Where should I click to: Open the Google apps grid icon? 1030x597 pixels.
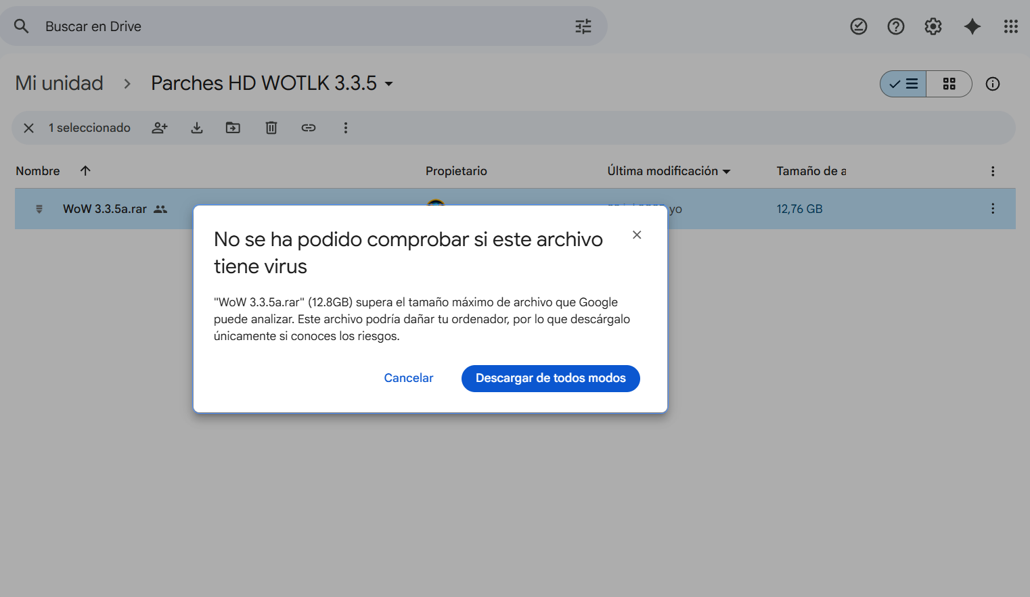[x=1010, y=26]
